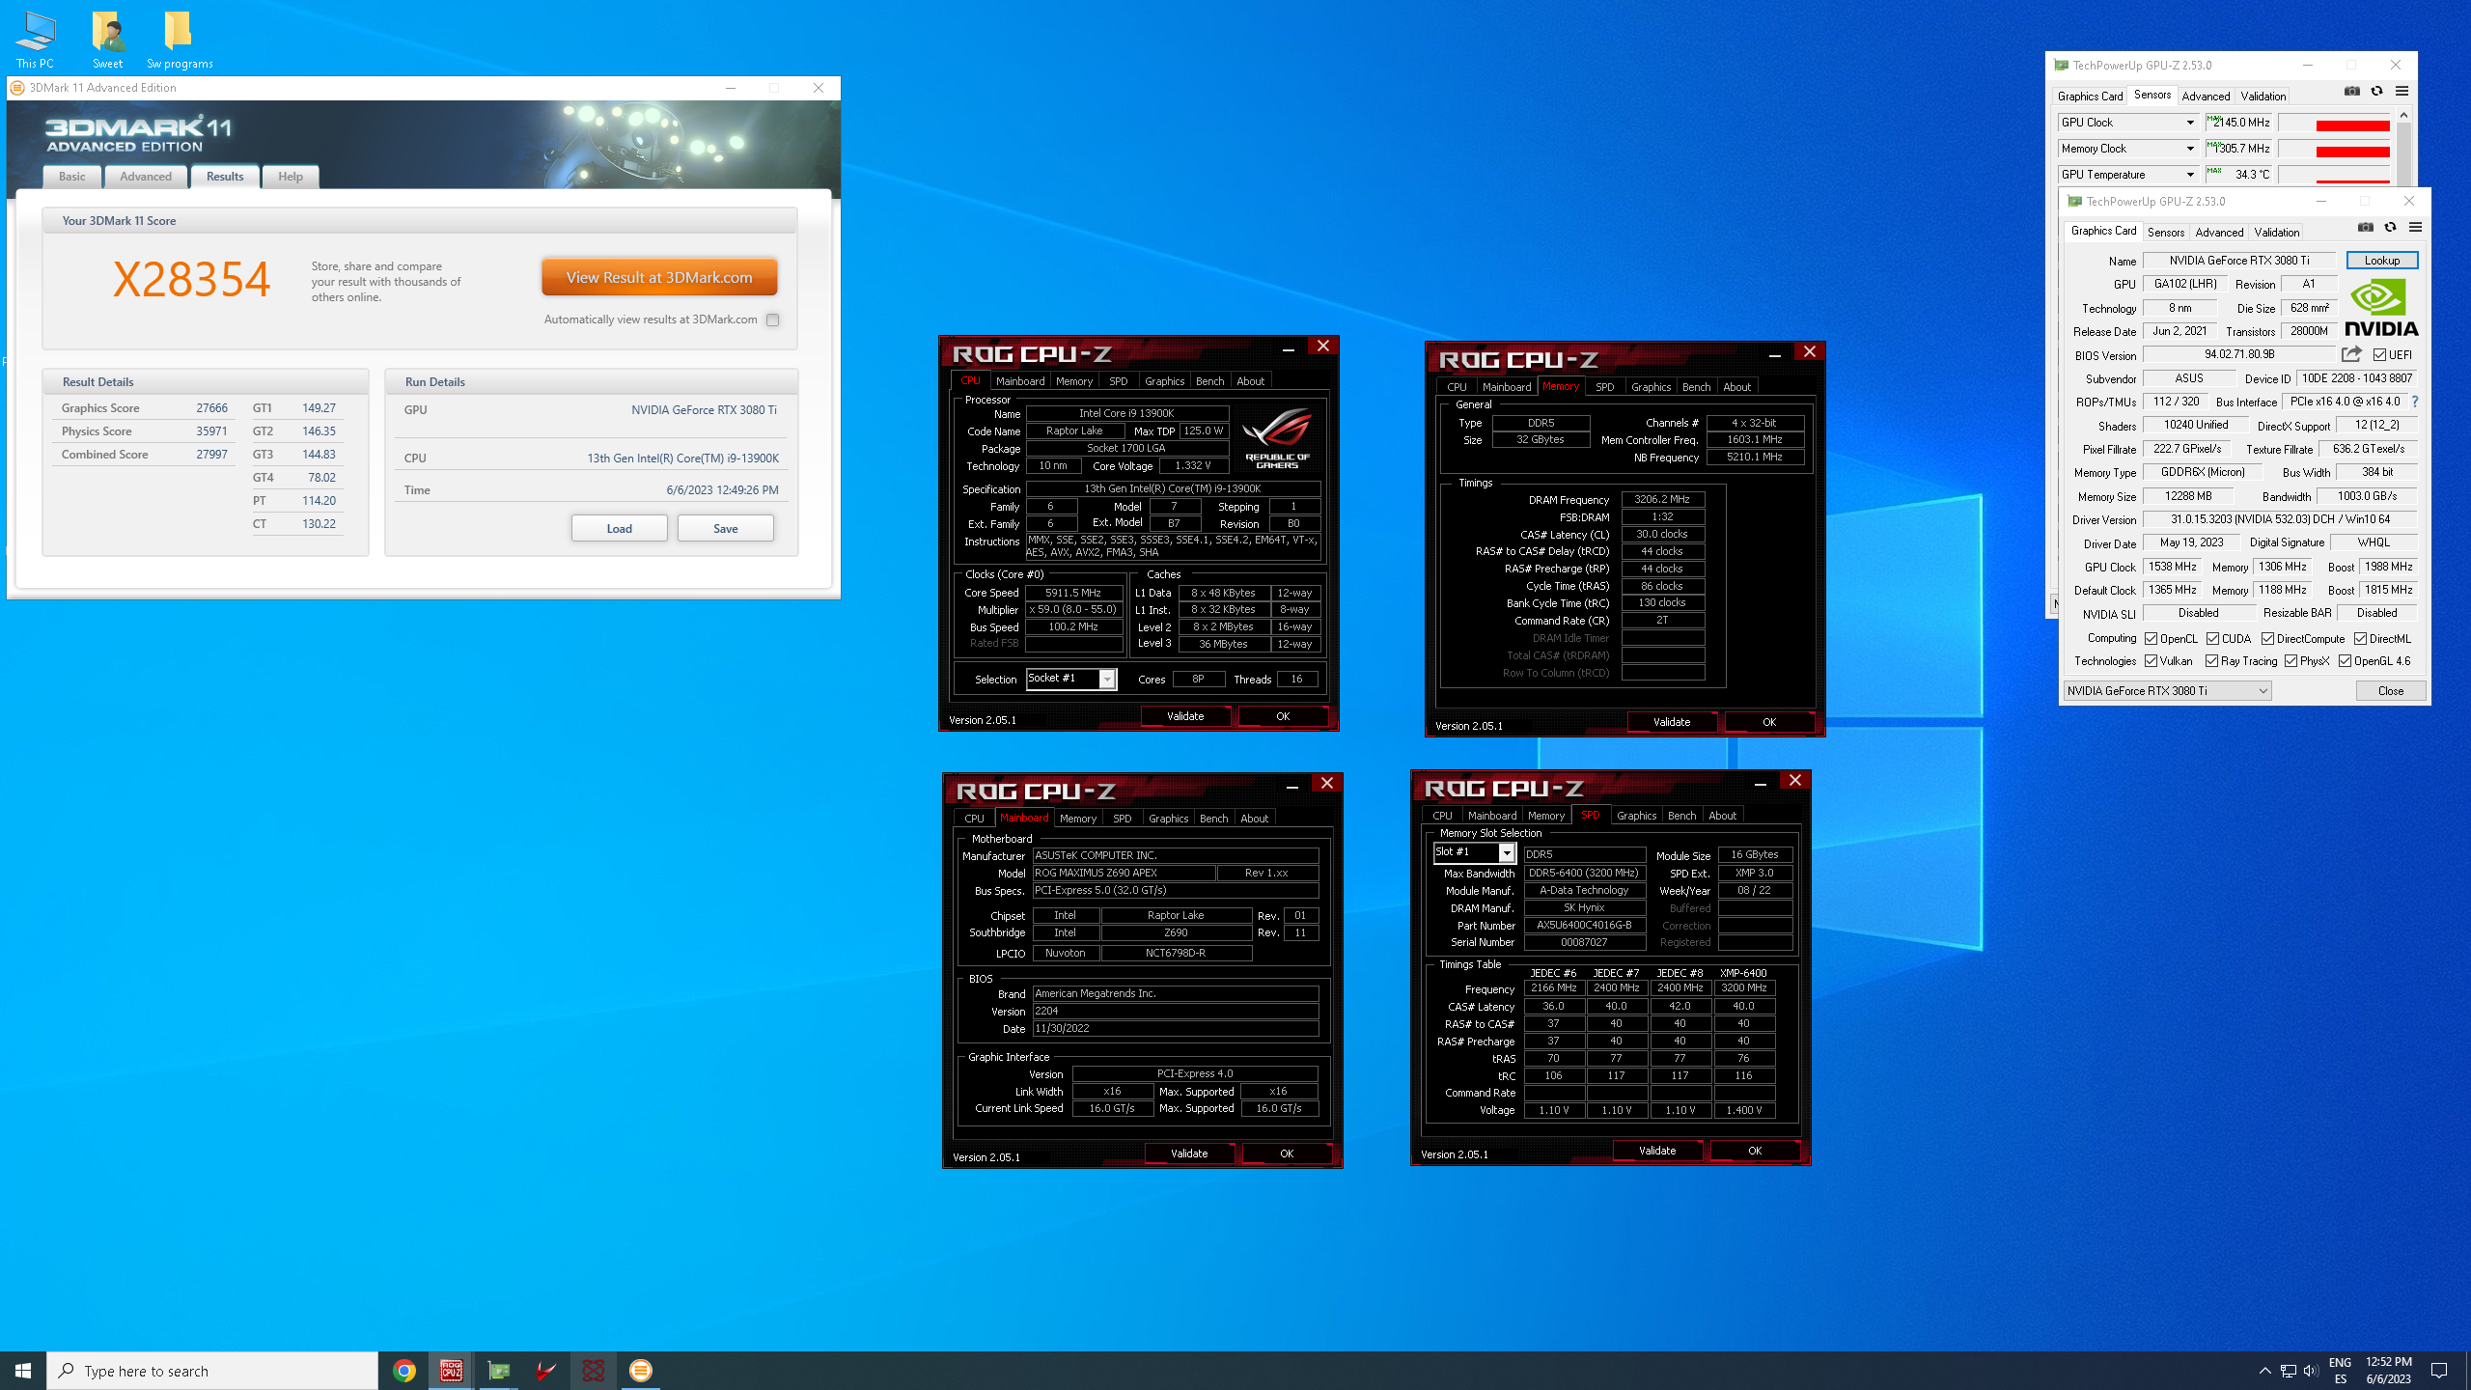
Task: Click Validate in CPU-Z Mainboard window
Action: (x=1189, y=1154)
